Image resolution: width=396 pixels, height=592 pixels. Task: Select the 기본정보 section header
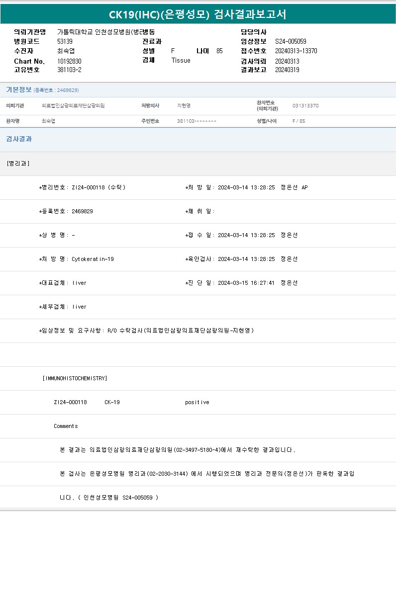18,90
